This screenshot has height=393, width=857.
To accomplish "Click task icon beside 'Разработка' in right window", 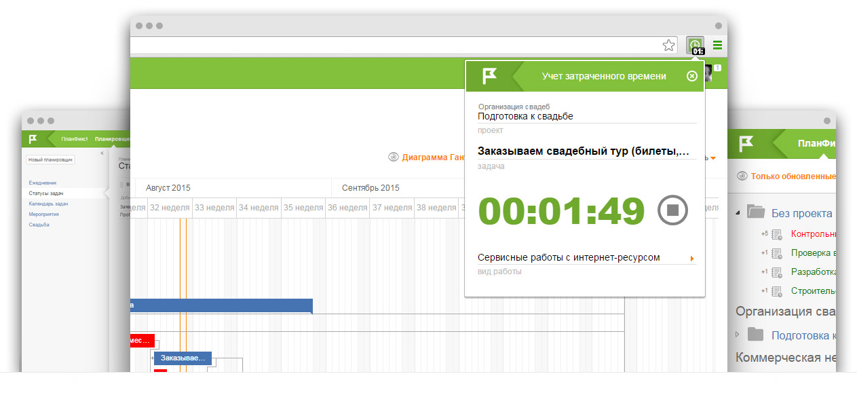I will (777, 272).
